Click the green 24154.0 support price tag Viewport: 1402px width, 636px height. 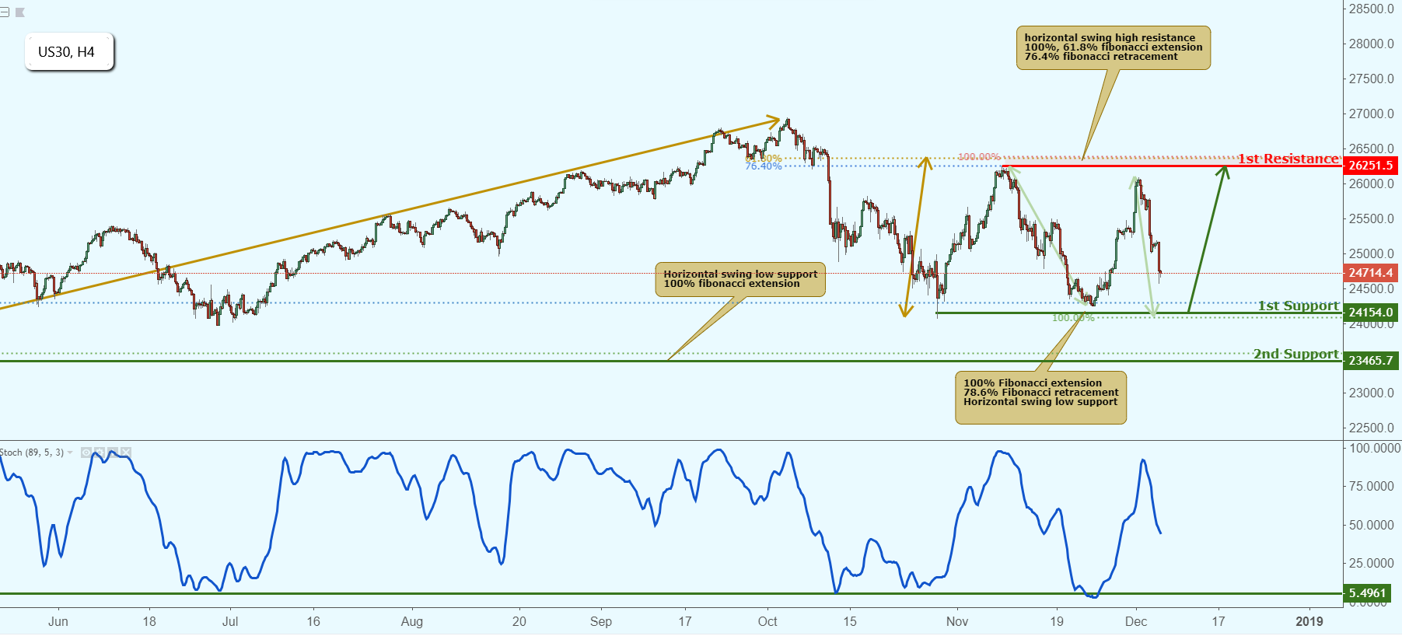point(1370,313)
